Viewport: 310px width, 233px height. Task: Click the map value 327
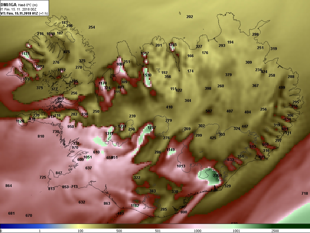199,46
